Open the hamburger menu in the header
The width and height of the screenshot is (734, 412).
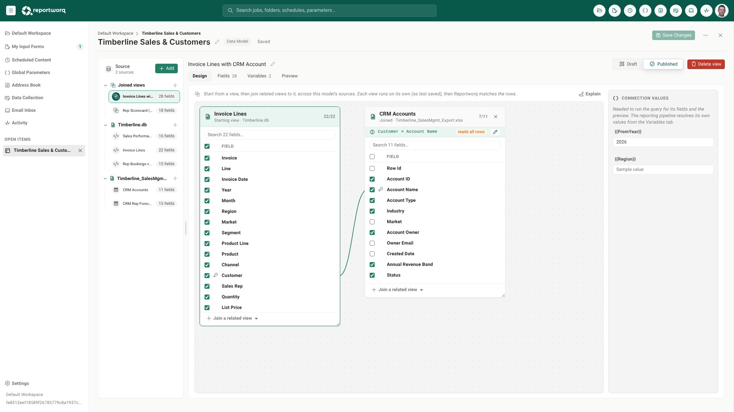click(11, 11)
